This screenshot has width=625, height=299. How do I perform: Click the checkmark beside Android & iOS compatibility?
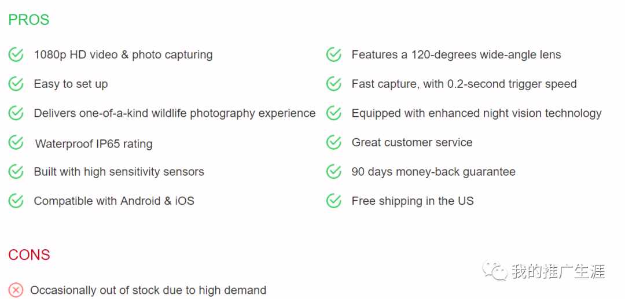tap(16, 201)
